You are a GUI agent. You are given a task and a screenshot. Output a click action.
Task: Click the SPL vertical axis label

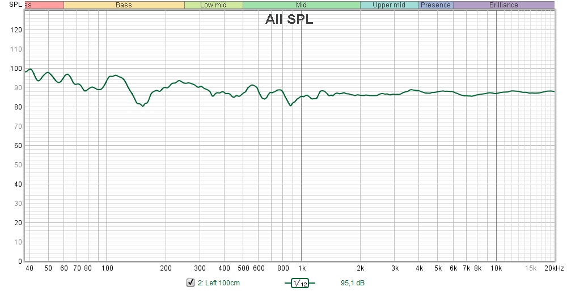[15, 5]
